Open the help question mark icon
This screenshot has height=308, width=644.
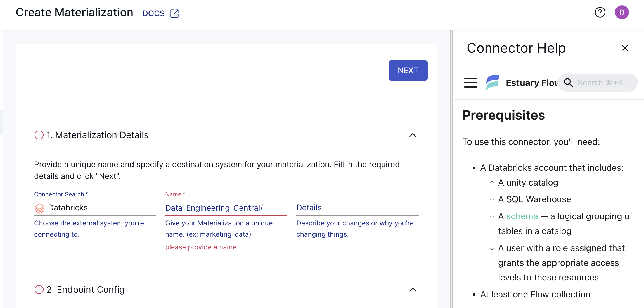[600, 12]
